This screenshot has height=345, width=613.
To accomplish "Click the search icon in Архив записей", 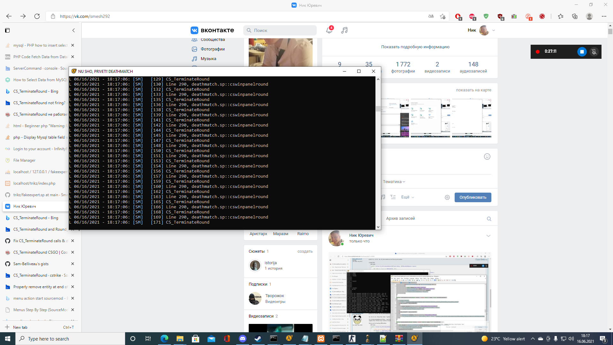I will (489, 219).
